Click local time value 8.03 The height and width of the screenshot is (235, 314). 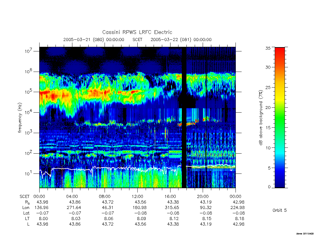coord(76,218)
